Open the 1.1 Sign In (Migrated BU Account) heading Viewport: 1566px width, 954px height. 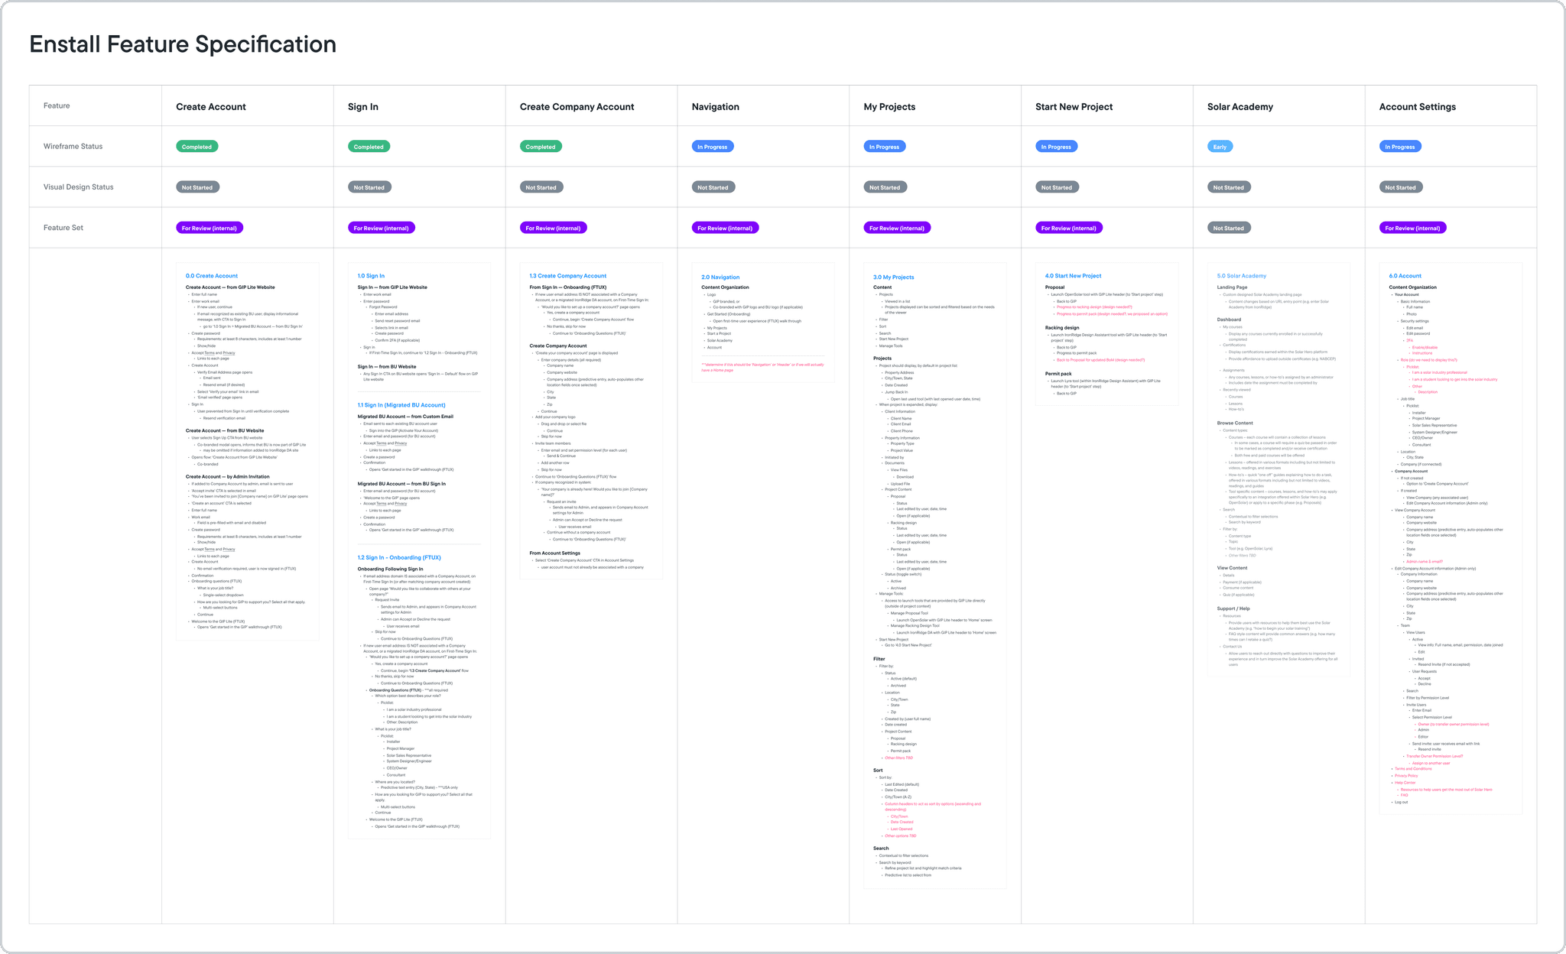(x=401, y=405)
